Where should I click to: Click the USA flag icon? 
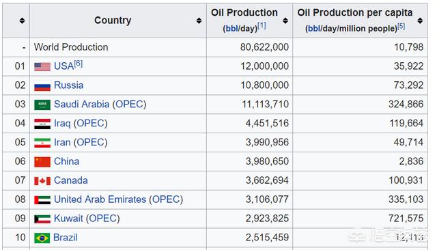[42, 67]
